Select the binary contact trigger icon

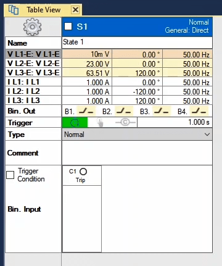click(x=125, y=122)
